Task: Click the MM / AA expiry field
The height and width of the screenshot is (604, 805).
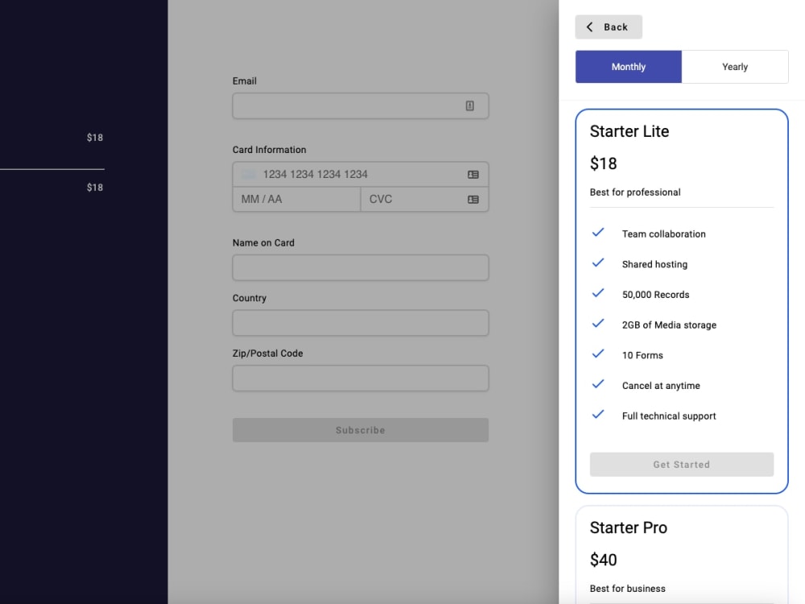Action: [297, 199]
